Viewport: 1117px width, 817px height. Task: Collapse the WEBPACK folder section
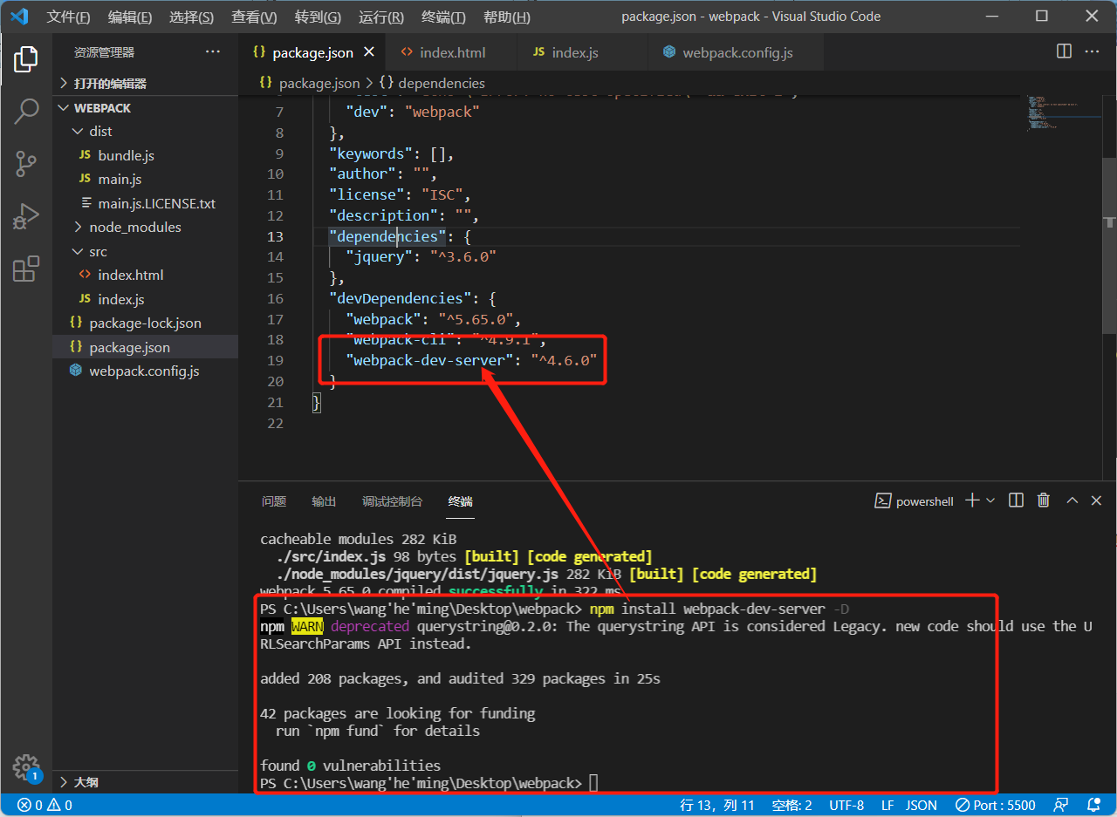coord(145,108)
